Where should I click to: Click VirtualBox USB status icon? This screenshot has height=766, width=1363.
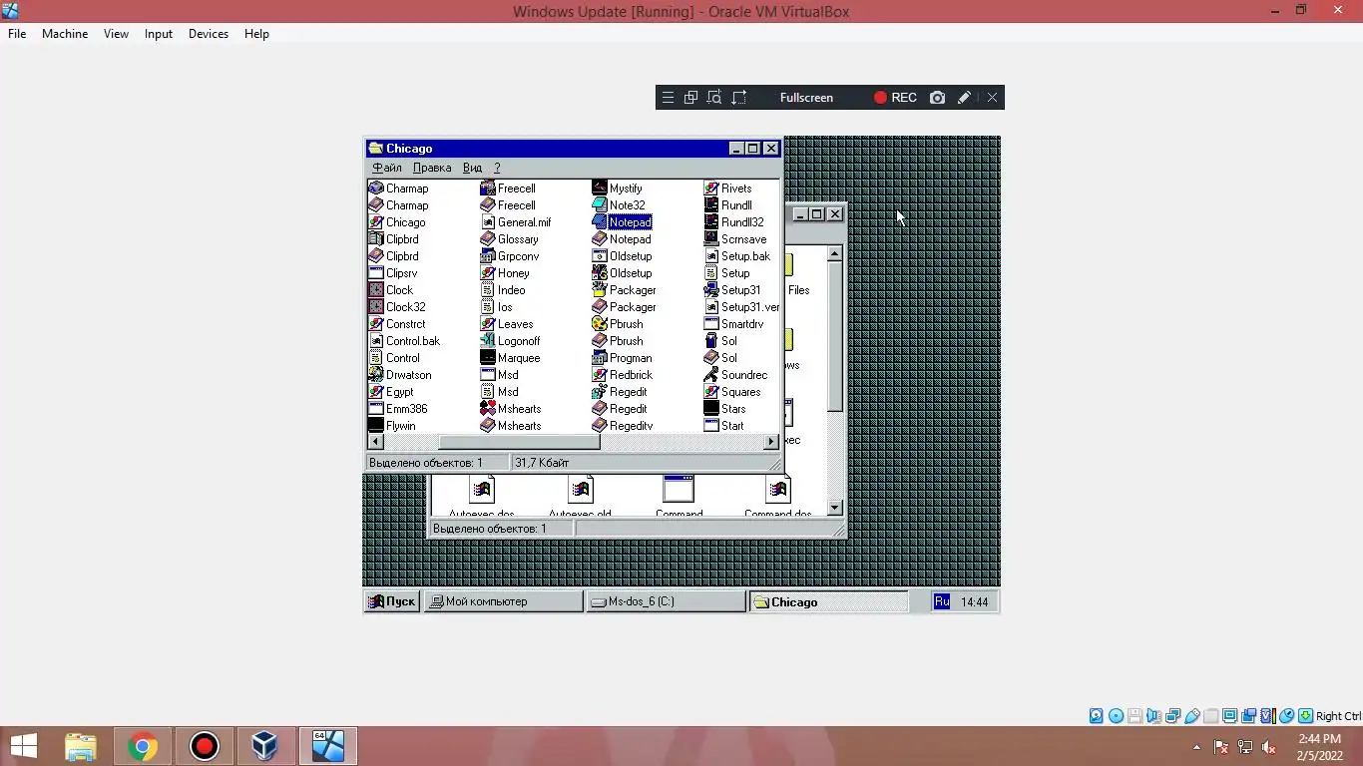[1192, 716]
